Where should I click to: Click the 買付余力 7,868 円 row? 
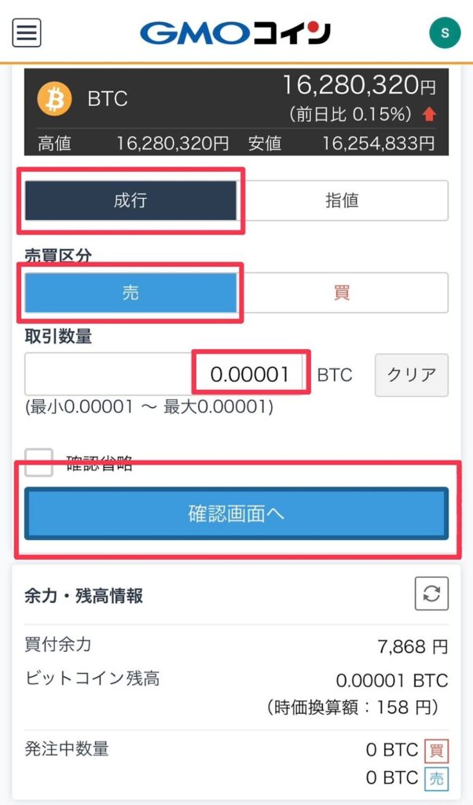(x=236, y=646)
